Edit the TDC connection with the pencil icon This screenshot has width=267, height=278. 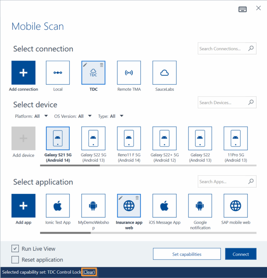tap(85, 65)
